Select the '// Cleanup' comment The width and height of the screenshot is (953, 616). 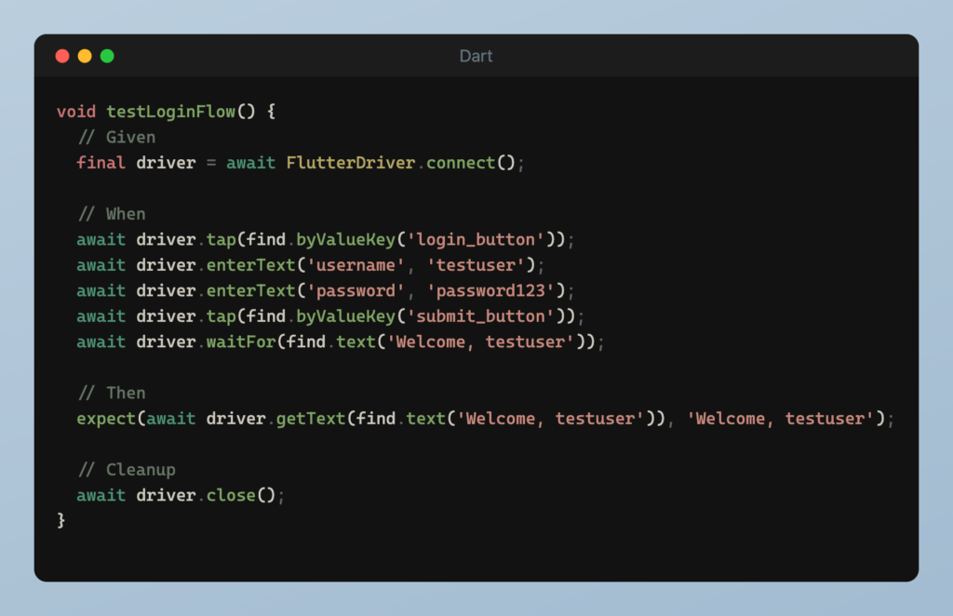127,470
